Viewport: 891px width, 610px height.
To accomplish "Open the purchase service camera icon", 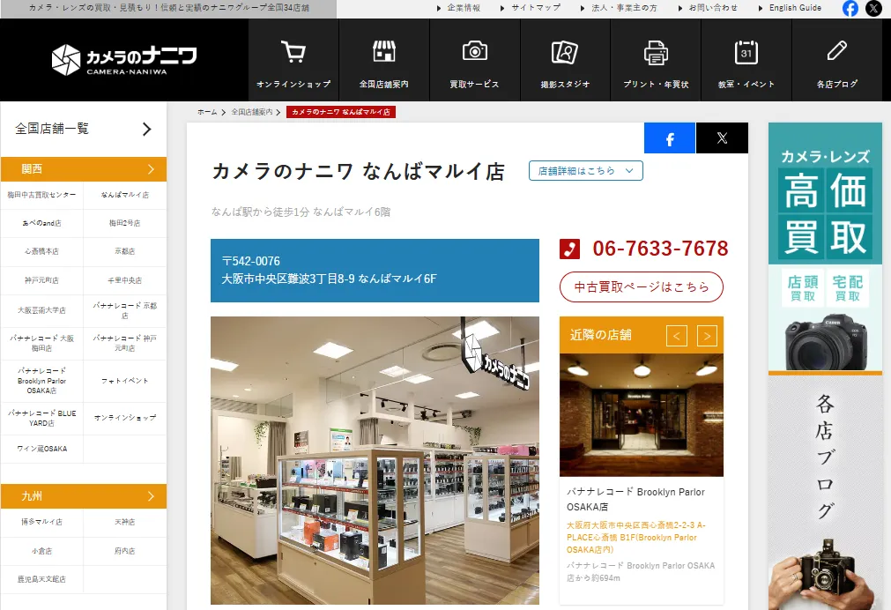I will (474, 51).
